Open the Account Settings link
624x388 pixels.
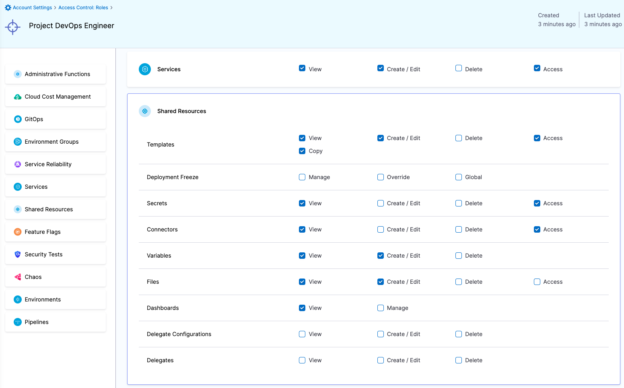click(31, 7)
